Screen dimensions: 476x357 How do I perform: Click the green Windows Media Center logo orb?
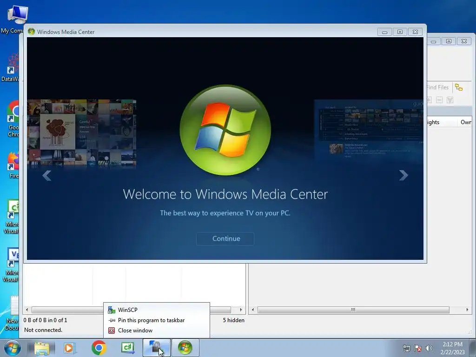click(x=225, y=130)
